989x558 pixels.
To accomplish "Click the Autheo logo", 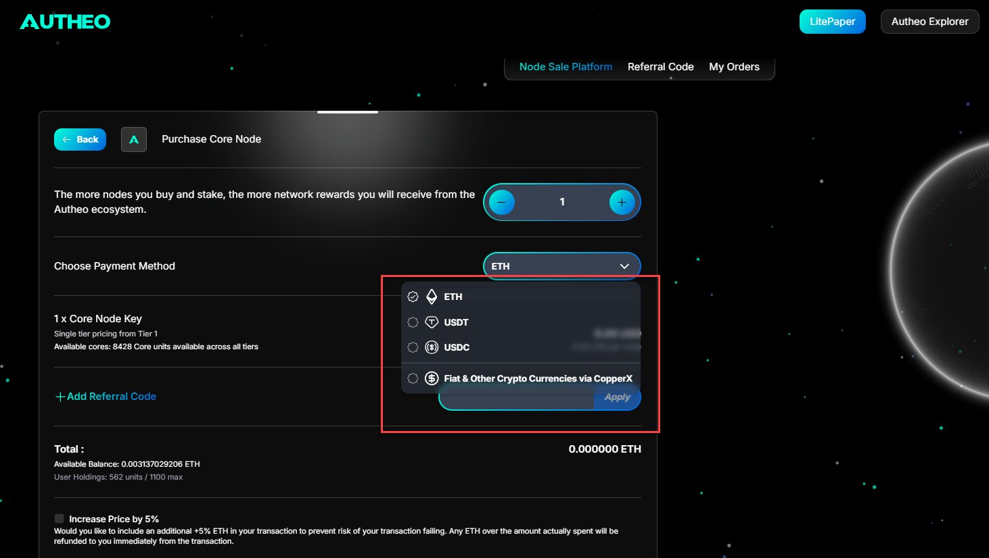I will [x=65, y=22].
